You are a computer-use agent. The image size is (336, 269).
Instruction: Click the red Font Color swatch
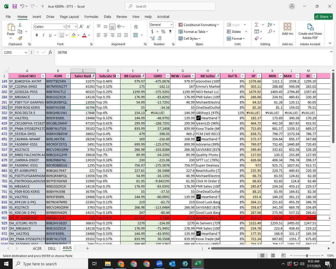point(84,35)
